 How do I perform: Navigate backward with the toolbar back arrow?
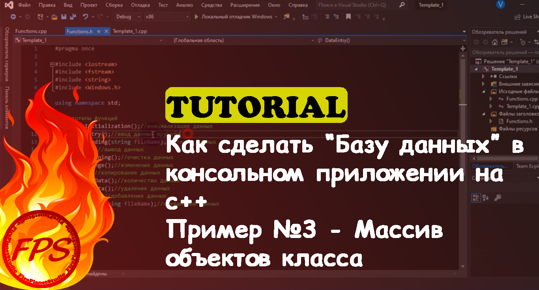tap(13, 17)
